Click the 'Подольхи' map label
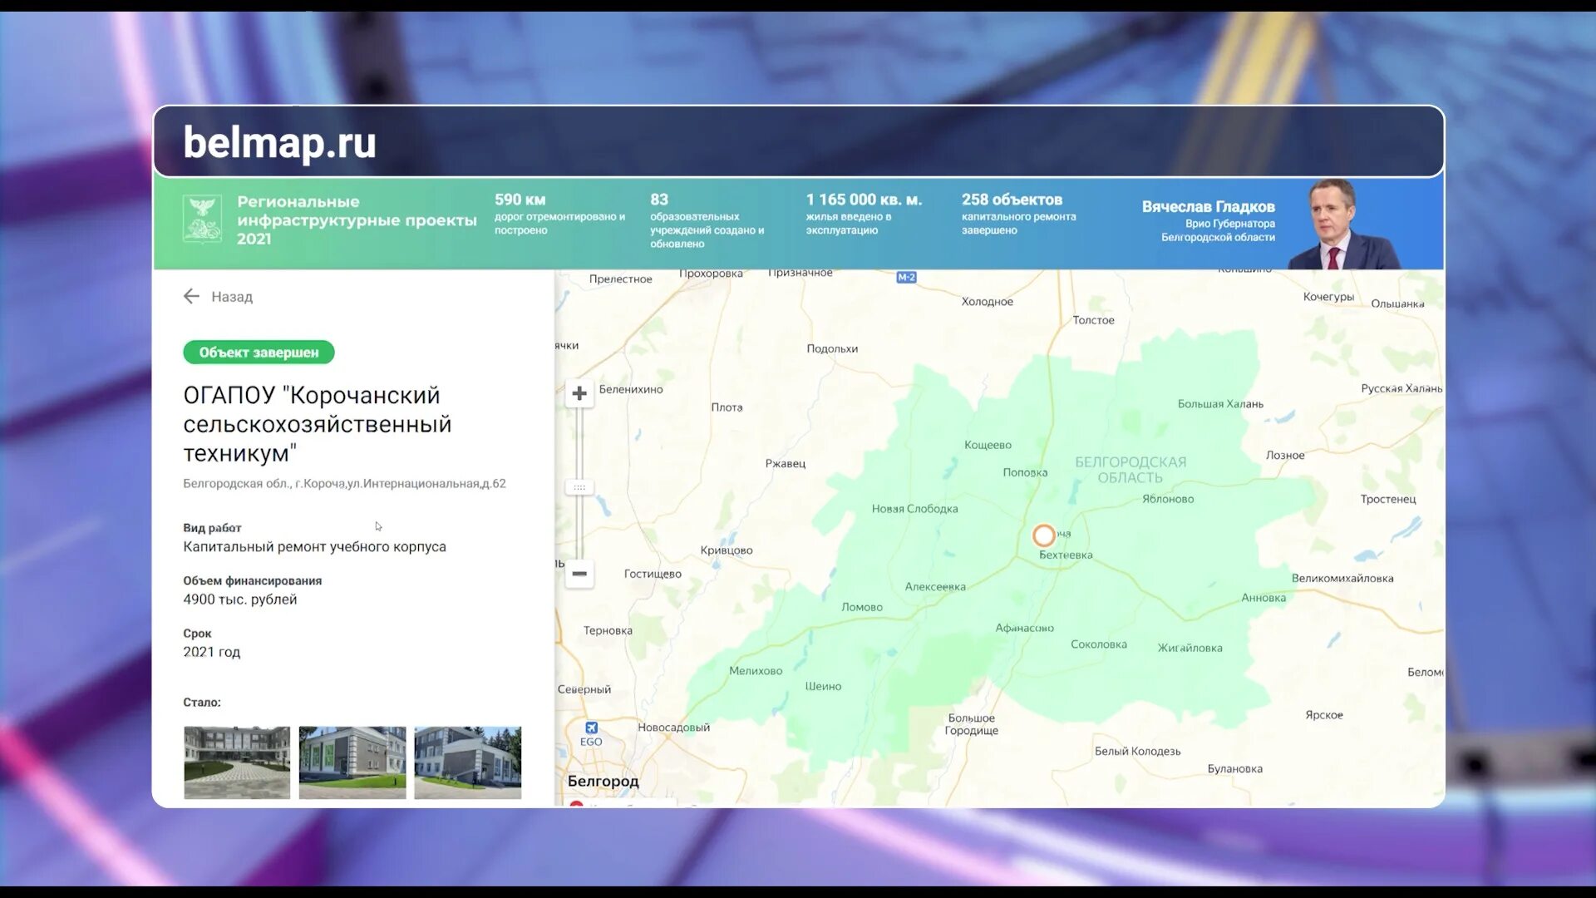Screen dimensions: 1596x898 tap(832, 349)
